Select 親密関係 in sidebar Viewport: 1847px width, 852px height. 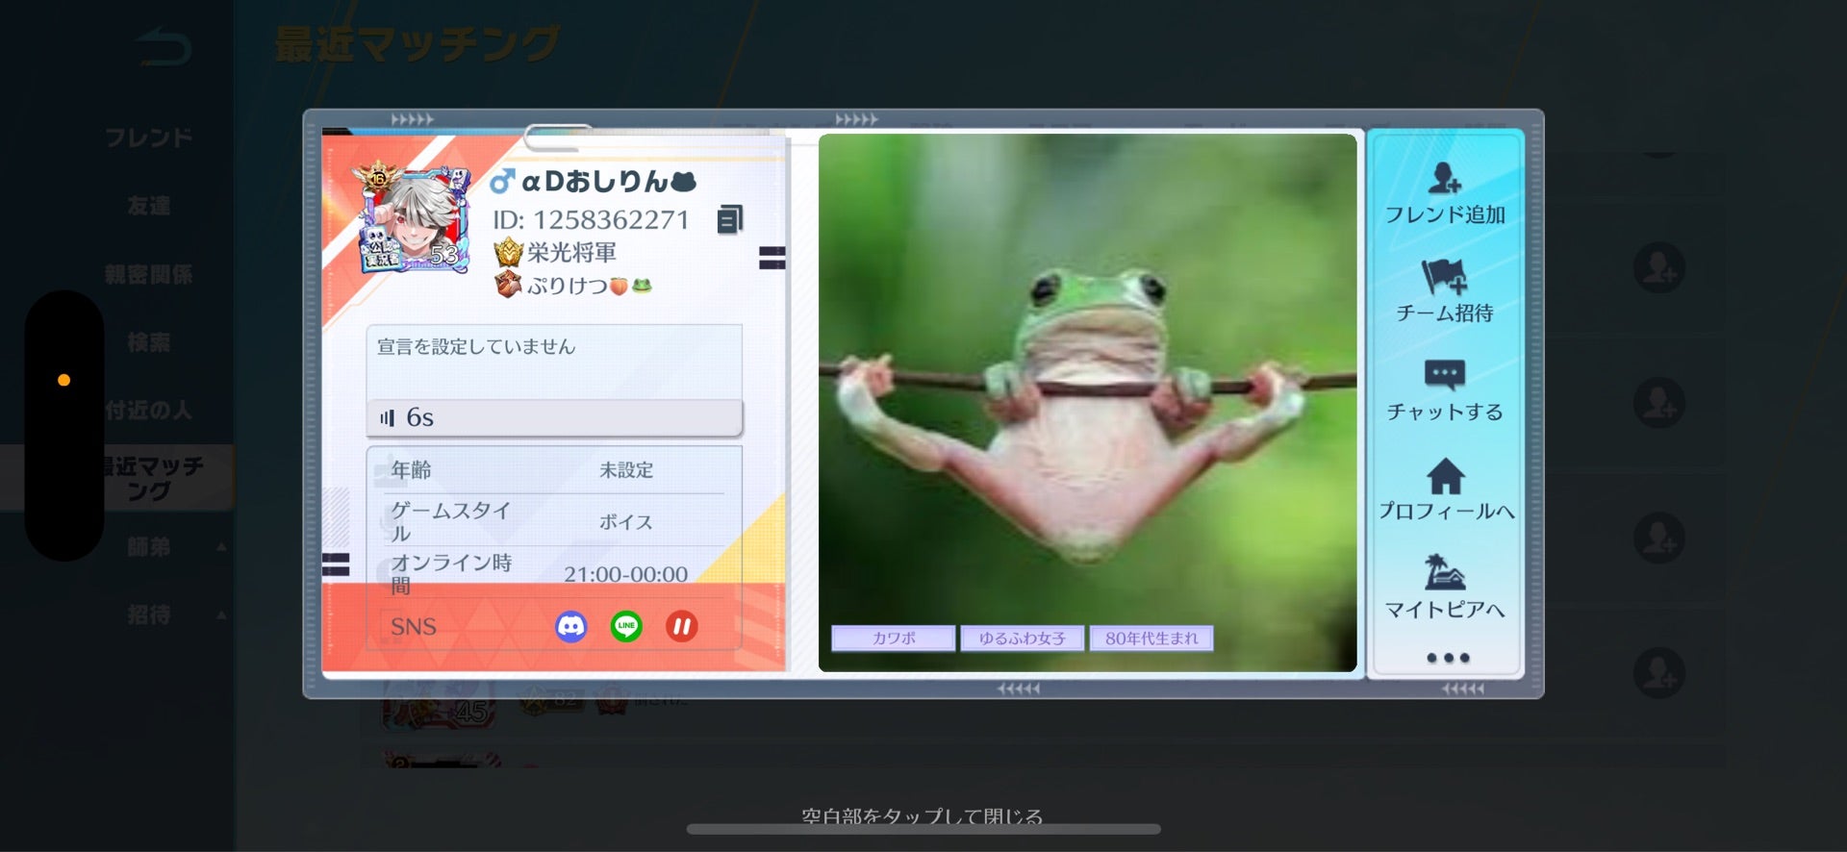[x=149, y=274]
